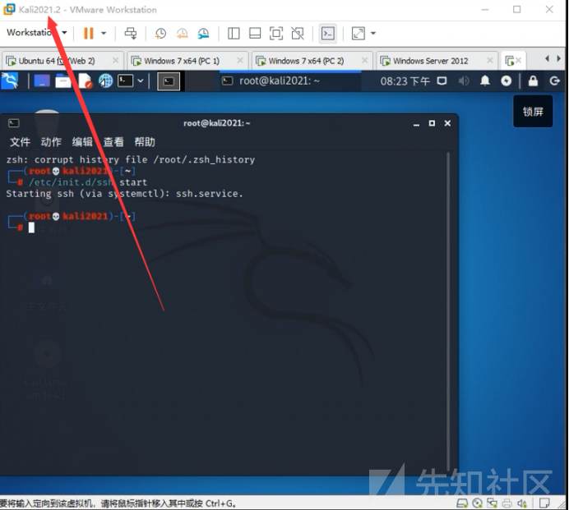This screenshot has height=510, width=569.
Task: Switch to the Windows 7 x64 (PC 2) tab
Action: tap(306, 61)
